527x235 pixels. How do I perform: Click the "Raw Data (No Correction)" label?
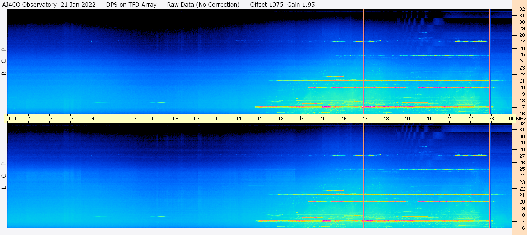pos(203,5)
